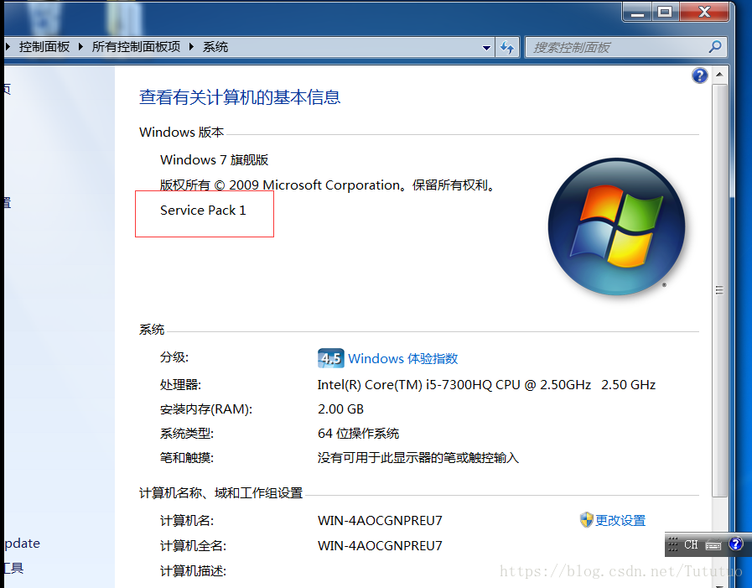
Task: Click the 版权所有 2009 Microsoft Corporation text
Action: coord(328,185)
